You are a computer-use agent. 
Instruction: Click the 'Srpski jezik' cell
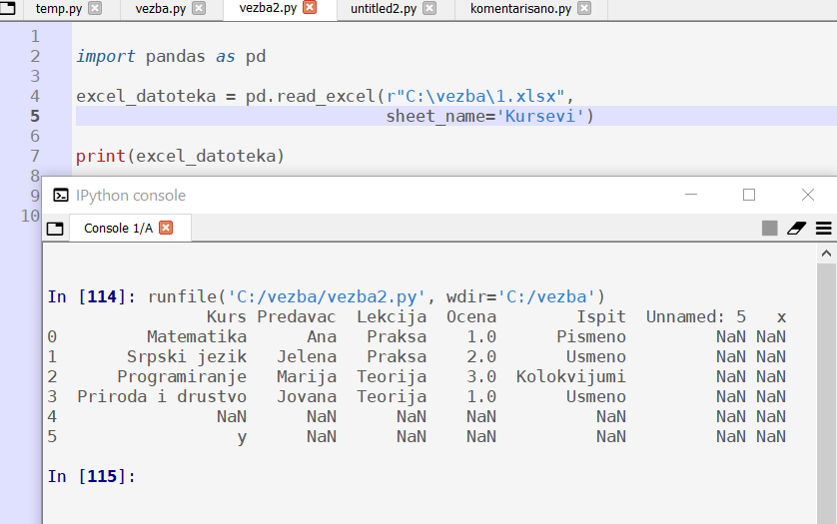click(x=187, y=356)
